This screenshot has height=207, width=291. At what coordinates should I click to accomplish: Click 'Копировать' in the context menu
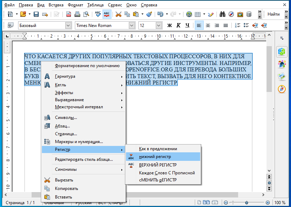click(x=66, y=189)
